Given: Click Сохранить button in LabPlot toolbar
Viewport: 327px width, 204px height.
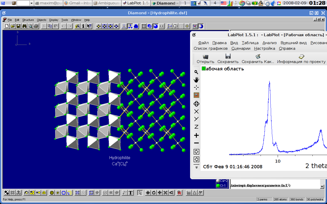Looking at the screenshot, I should 228,59.
